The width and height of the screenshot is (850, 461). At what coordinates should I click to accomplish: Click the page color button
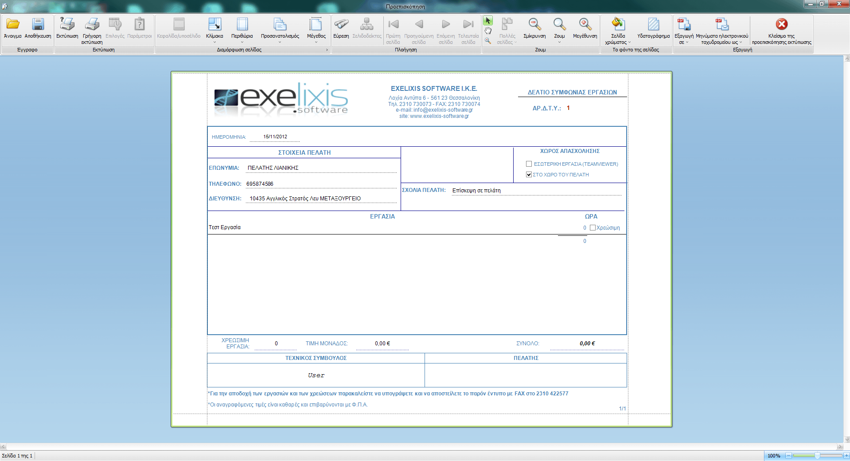pos(618,30)
